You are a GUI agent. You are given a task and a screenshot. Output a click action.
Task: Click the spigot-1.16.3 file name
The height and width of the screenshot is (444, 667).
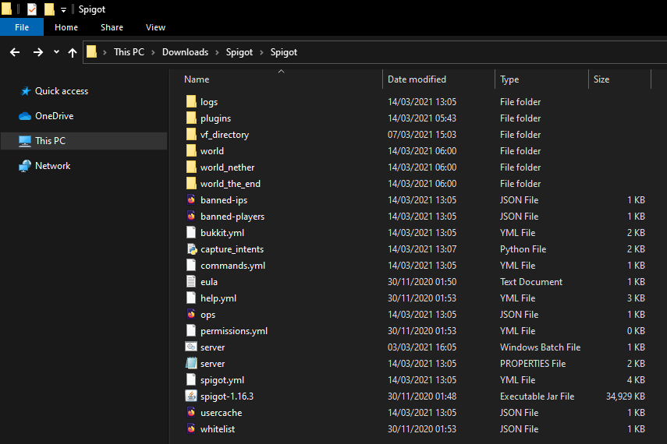point(227,396)
